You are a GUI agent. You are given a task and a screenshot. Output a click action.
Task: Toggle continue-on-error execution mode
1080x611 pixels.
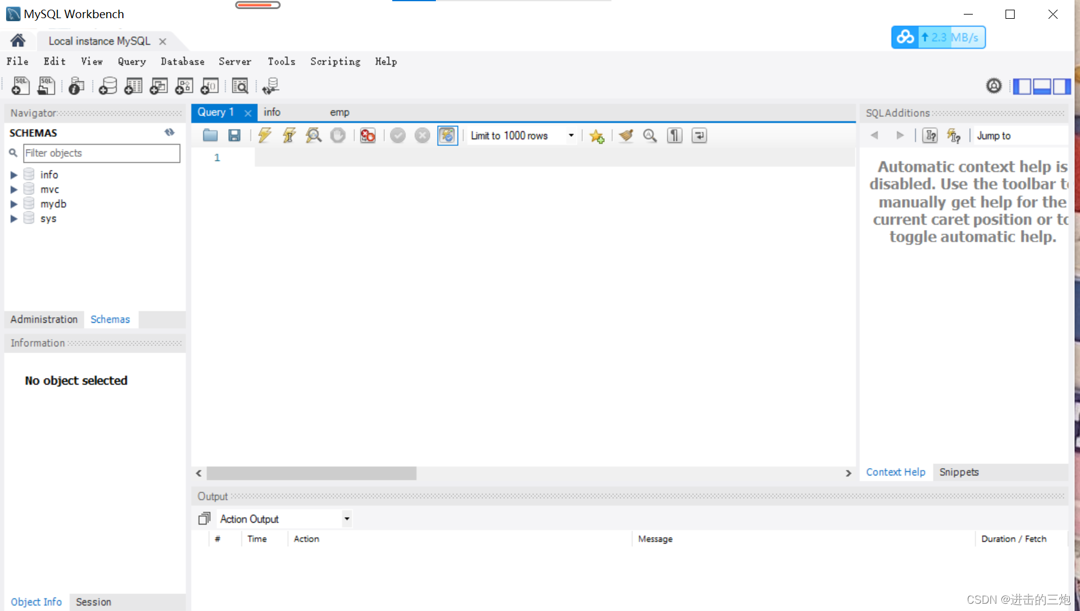point(368,135)
